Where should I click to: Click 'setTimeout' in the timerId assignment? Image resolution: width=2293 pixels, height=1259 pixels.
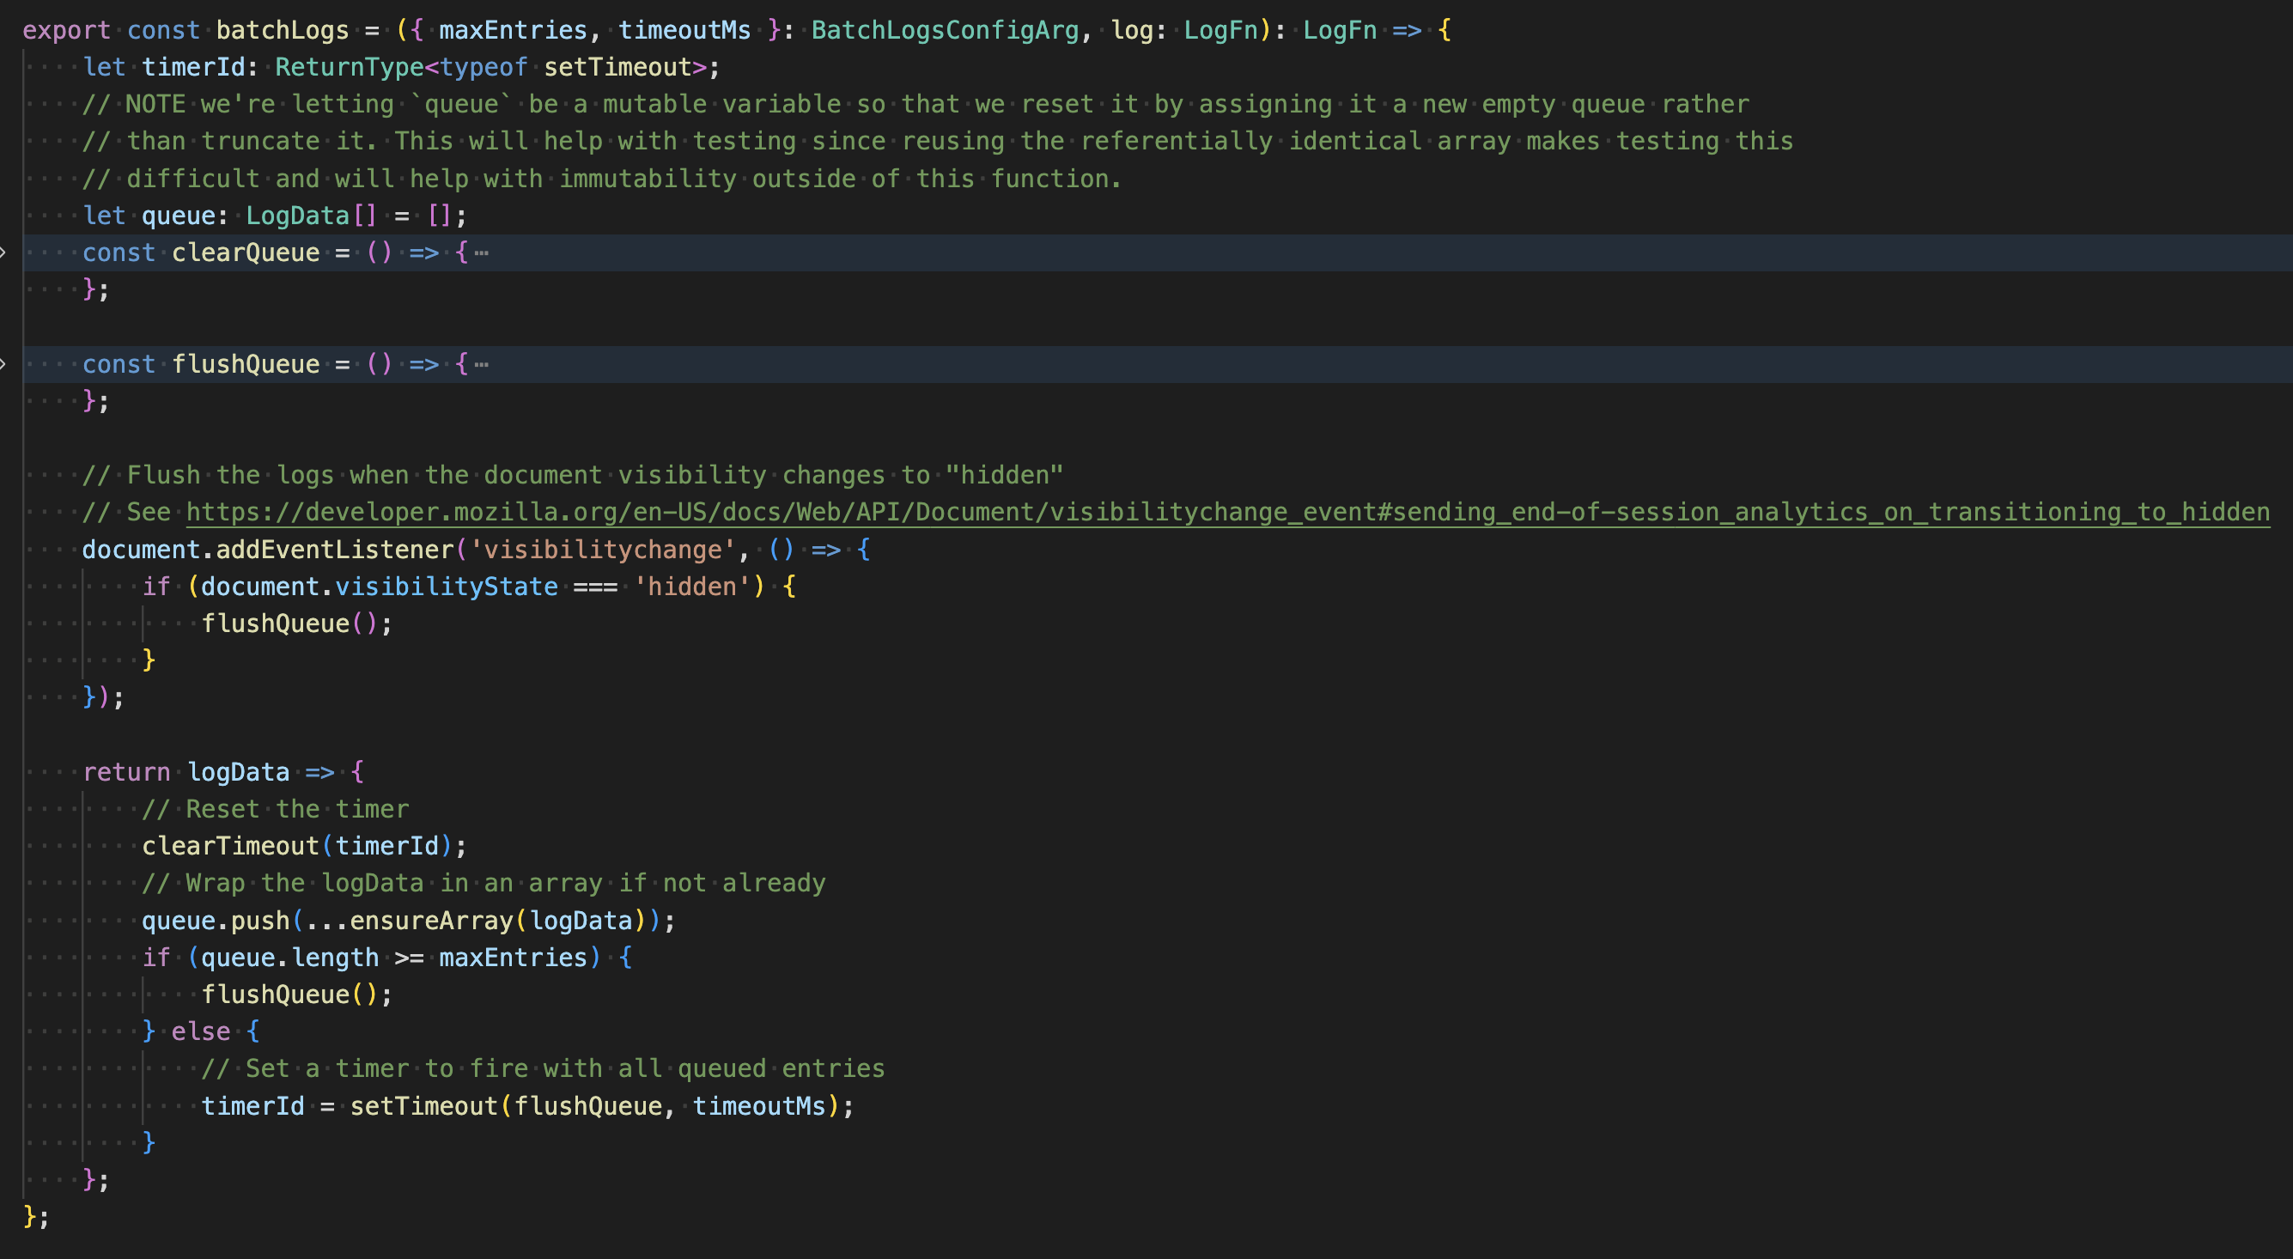[x=423, y=1106]
